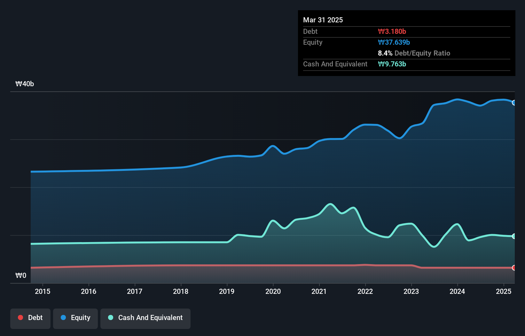525x336 pixels.
Task: Click the ₩0 y-axis label
Action: [x=21, y=276]
